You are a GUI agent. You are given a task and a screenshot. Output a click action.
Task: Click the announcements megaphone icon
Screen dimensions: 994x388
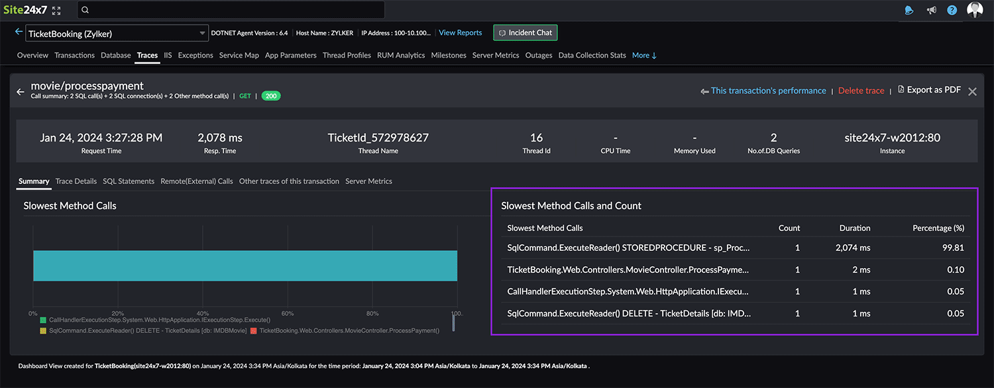click(x=931, y=10)
